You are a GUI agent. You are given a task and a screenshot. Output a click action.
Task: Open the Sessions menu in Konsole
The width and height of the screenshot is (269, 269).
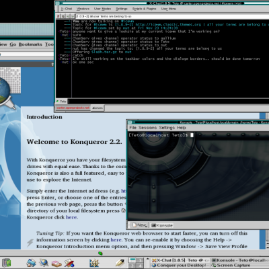[x=147, y=128]
